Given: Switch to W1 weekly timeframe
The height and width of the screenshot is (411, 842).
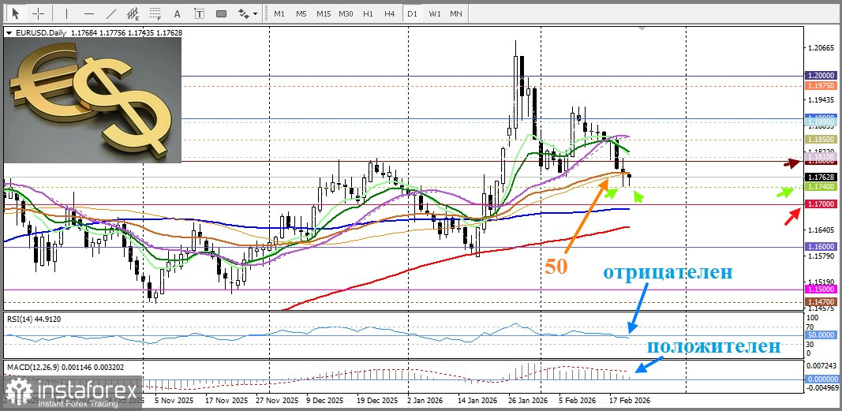Looking at the screenshot, I should pos(435,13).
